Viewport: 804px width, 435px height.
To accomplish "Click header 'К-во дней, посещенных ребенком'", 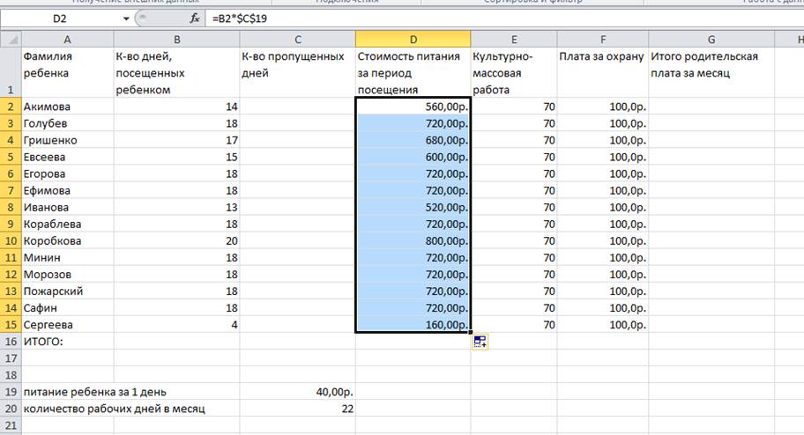I will pos(176,73).
